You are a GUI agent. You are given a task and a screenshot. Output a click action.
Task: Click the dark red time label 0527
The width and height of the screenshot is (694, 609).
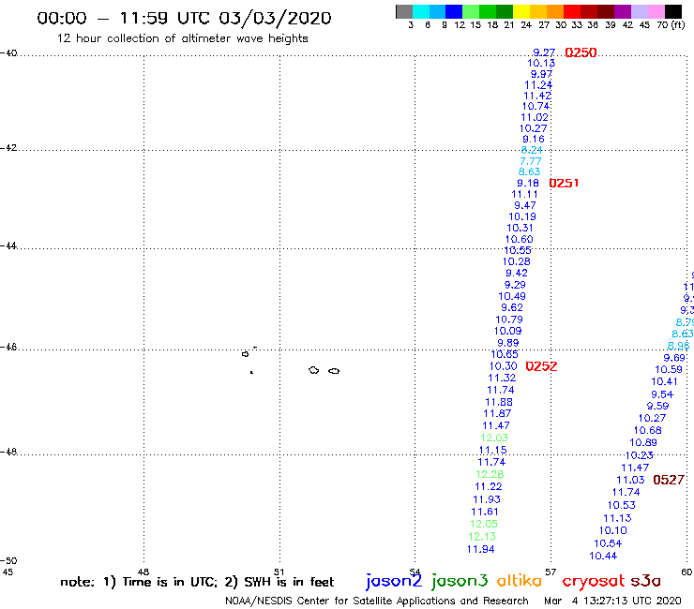(669, 480)
